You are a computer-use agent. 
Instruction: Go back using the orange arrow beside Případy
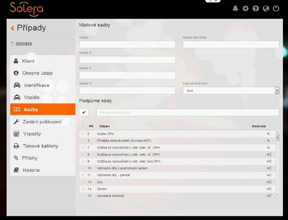click(x=12, y=28)
